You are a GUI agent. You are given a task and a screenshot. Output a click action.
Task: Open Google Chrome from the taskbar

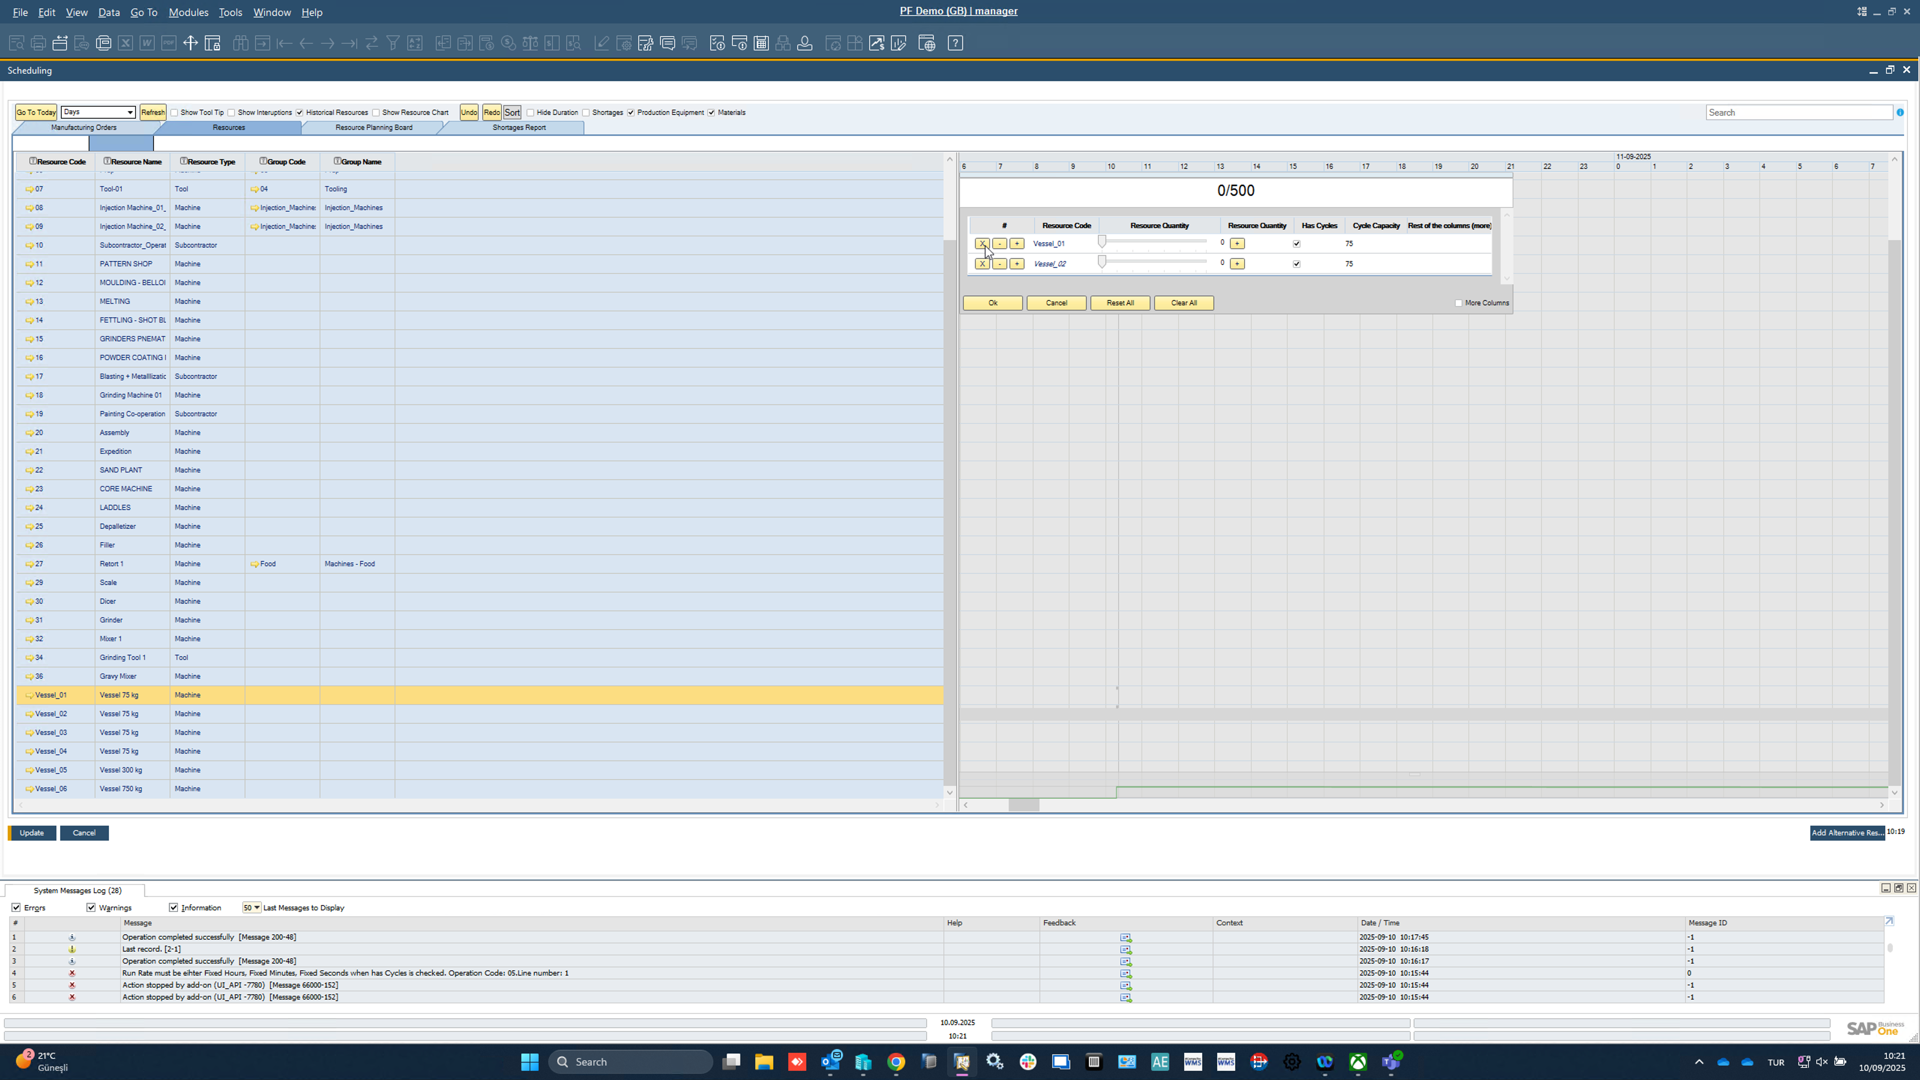click(896, 1061)
